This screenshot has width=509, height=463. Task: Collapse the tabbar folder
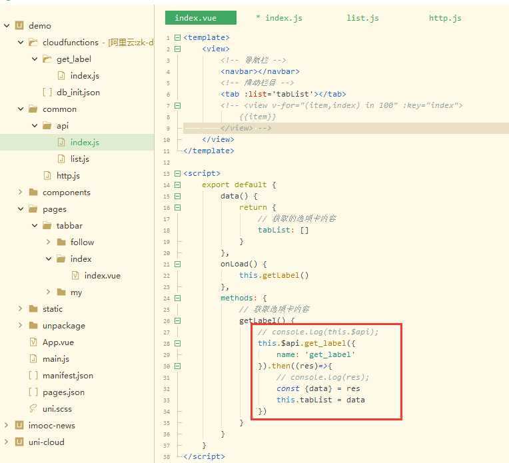(x=35, y=225)
